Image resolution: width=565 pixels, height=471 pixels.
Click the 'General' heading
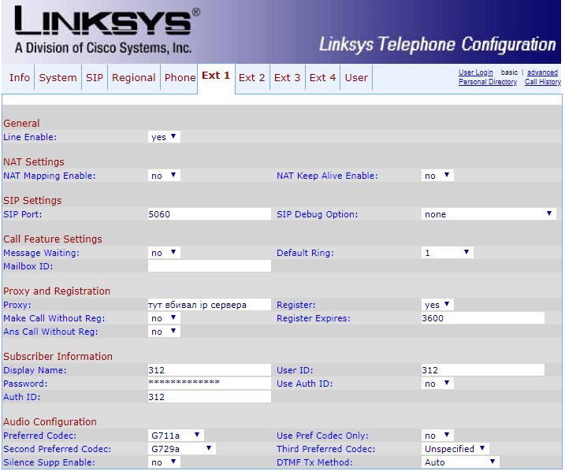(x=21, y=123)
